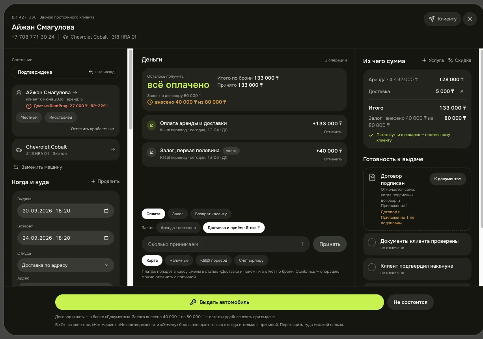Click the phone number +7 708 771 30 24

coord(33,37)
